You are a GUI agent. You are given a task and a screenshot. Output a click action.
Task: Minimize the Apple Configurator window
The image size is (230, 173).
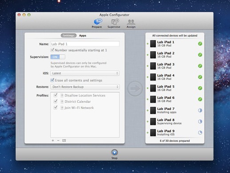coord(24,15)
